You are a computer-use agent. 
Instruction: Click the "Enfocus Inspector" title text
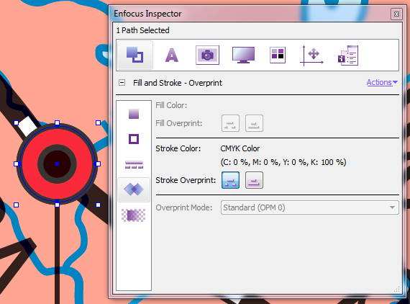(147, 14)
